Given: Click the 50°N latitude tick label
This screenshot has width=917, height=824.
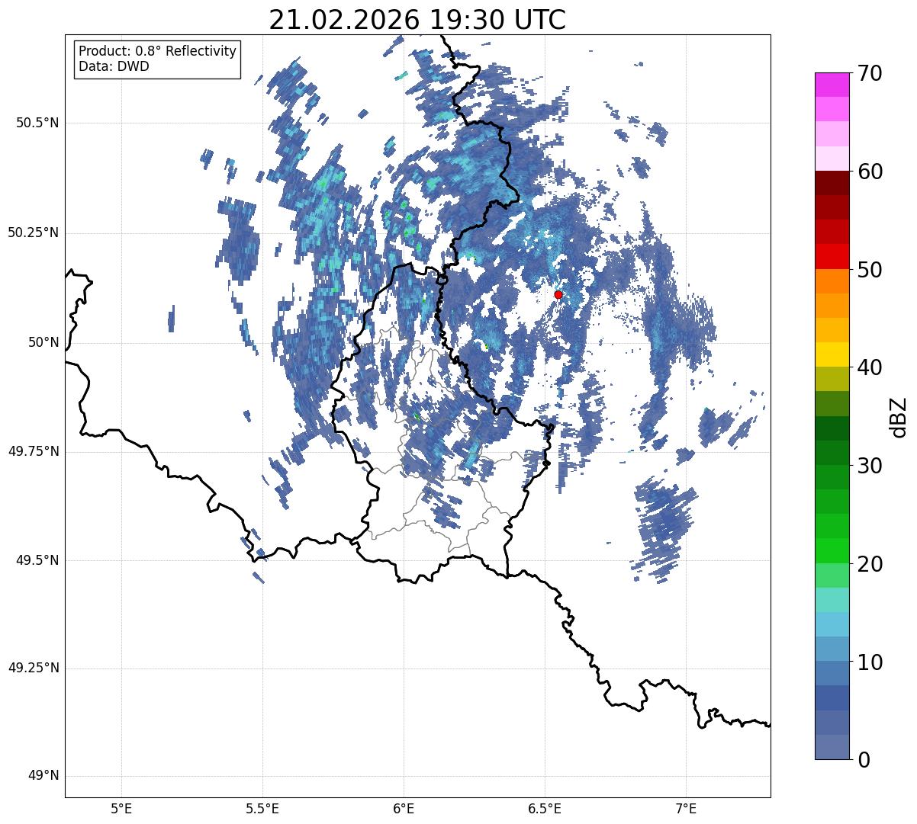Looking at the screenshot, I should [x=43, y=342].
